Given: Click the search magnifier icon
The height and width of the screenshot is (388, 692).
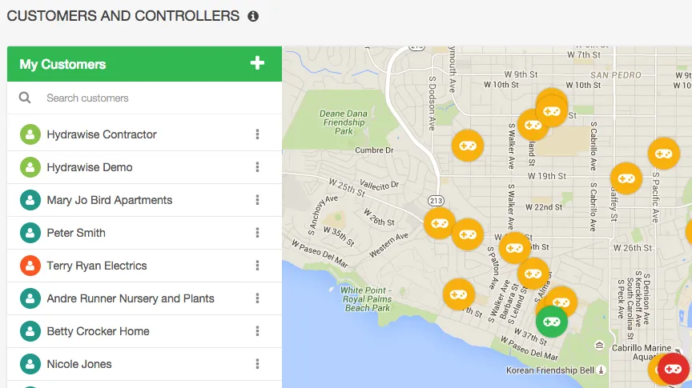Looking at the screenshot, I should tap(26, 98).
